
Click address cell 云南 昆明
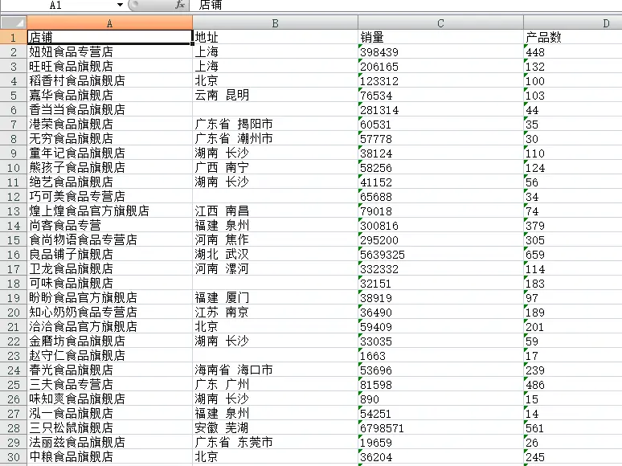276,95
